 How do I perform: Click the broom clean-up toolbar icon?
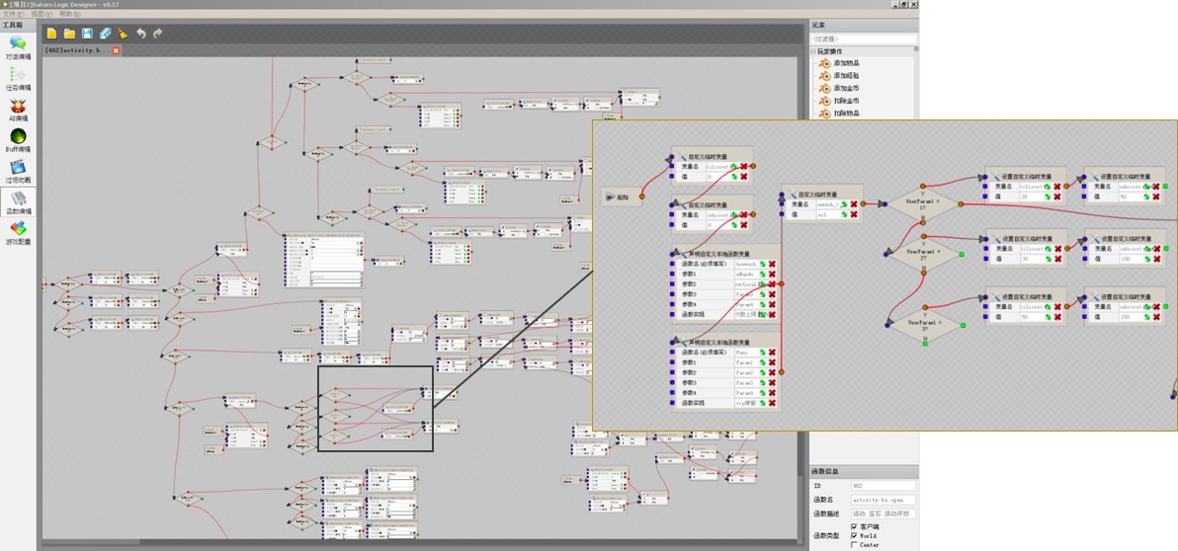(123, 34)
